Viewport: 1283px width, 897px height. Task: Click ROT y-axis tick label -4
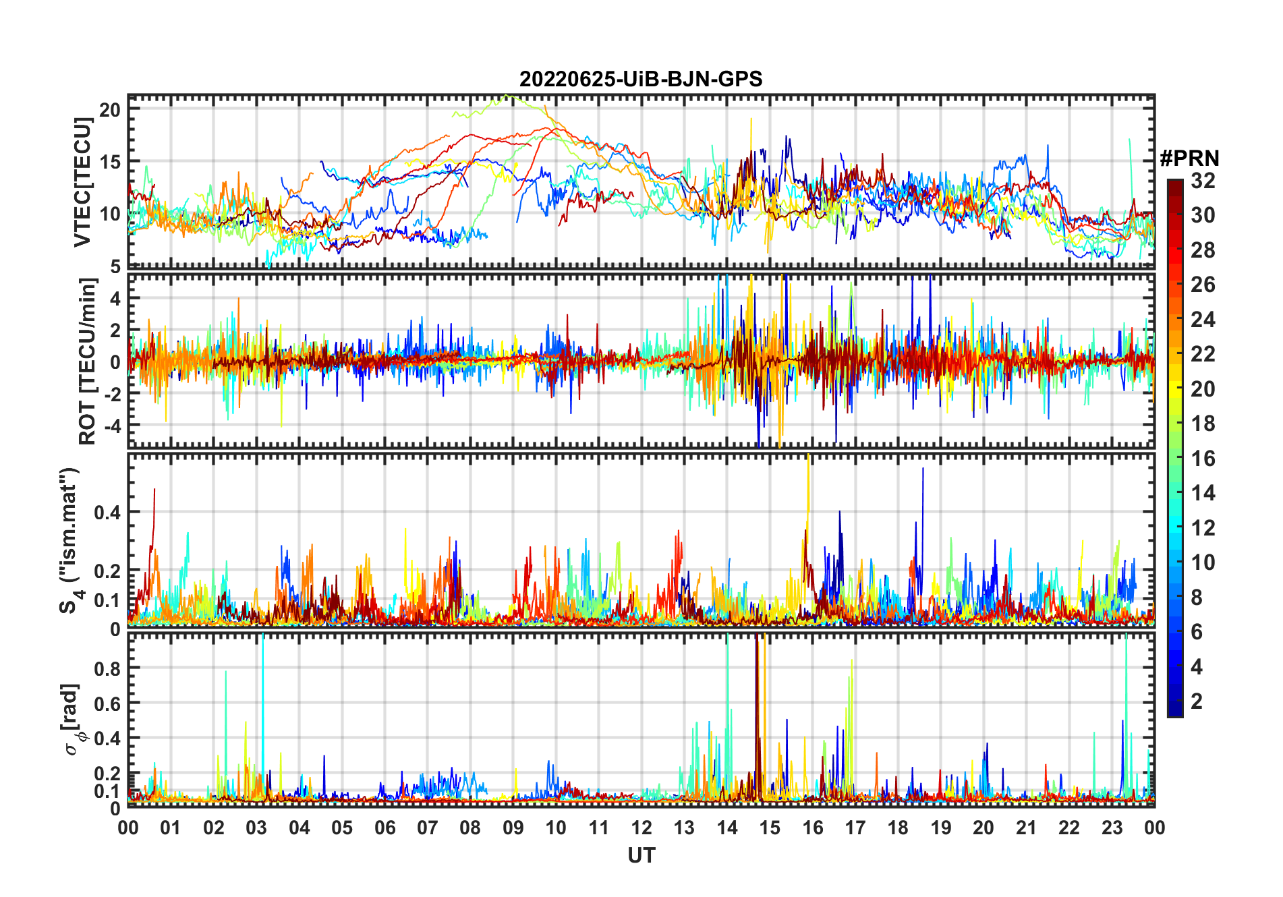point(113,426)
